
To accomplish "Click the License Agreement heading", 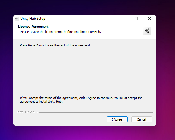I will (33, 27).
